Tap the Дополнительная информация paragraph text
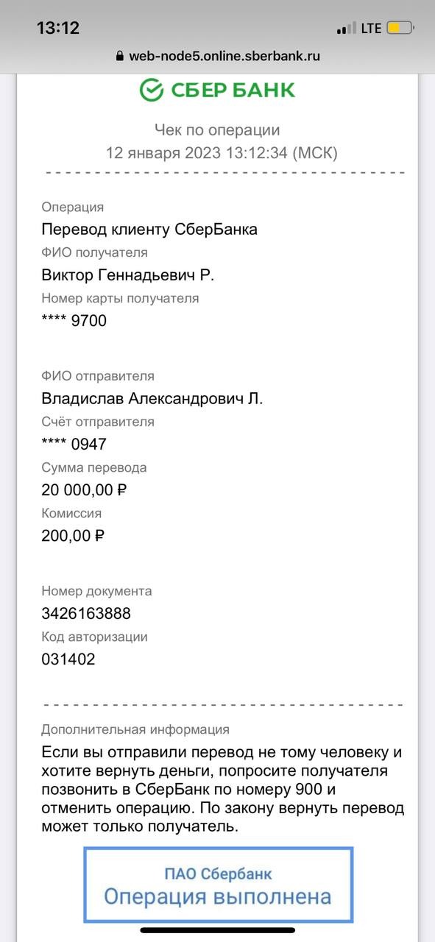This screenshot has width=435, height=942. click(x=222, y=789)
